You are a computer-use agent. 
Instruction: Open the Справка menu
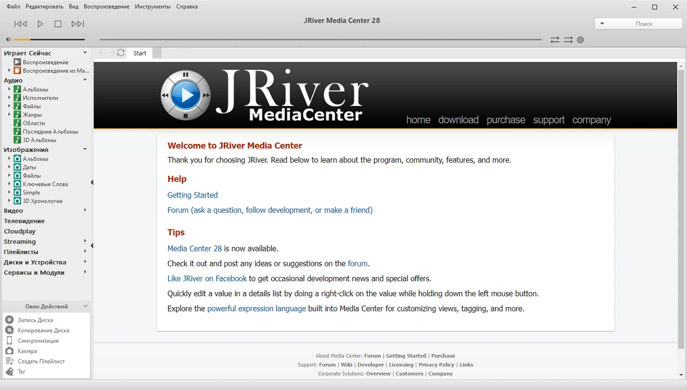187,6
